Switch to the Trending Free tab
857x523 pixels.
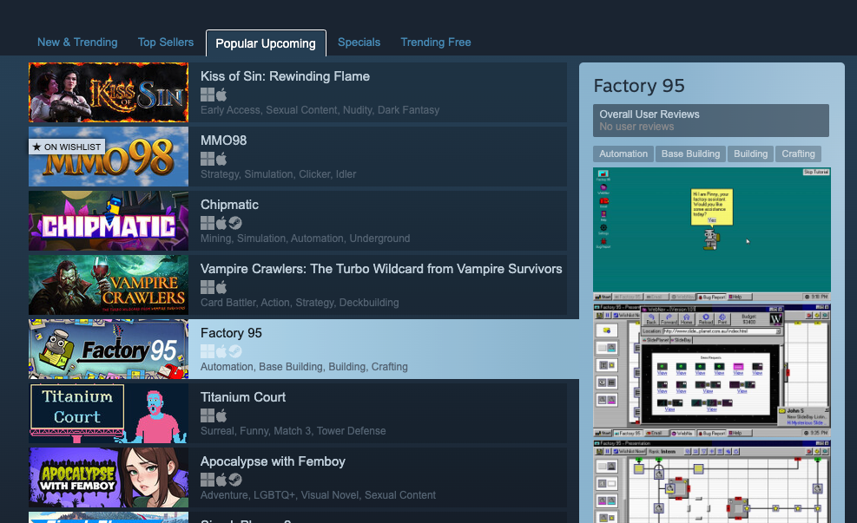(x=436, y=42)
